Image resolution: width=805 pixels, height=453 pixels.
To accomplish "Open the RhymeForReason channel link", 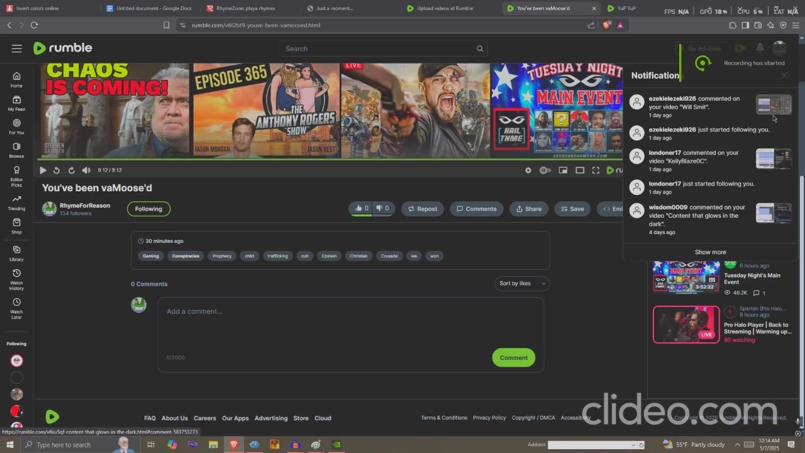I will (85, 205).
